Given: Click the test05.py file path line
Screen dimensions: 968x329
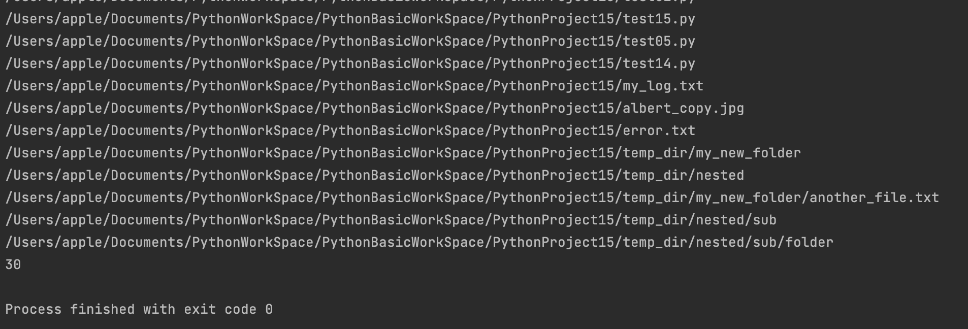Looking at the screenshot, I should click(x=350, y=41).
